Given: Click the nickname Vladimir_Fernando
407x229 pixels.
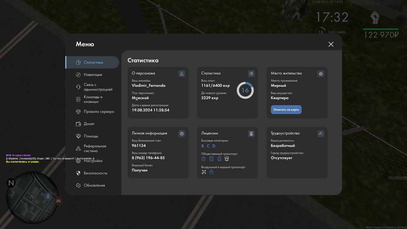Looking at the screenshot, I should (148, 86).
